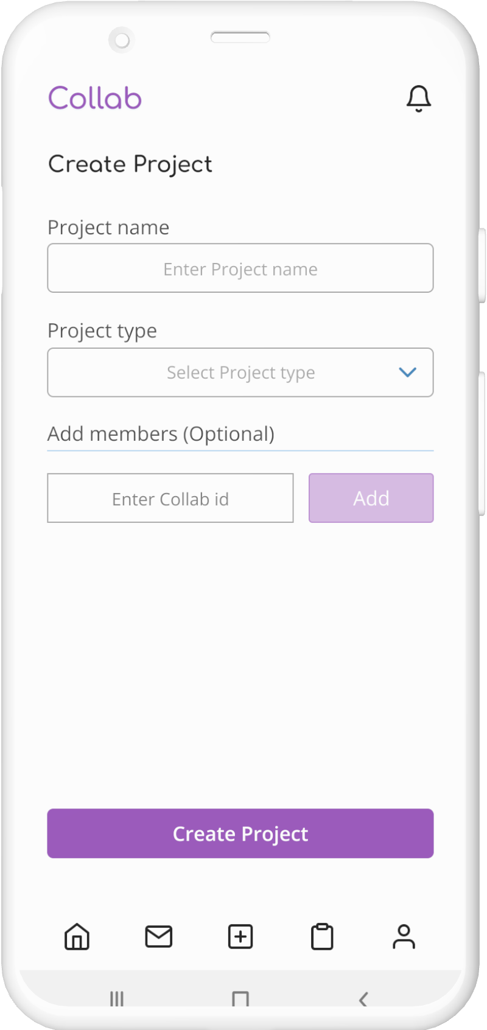Open the Select Project type dropdown

click(240, 372)
